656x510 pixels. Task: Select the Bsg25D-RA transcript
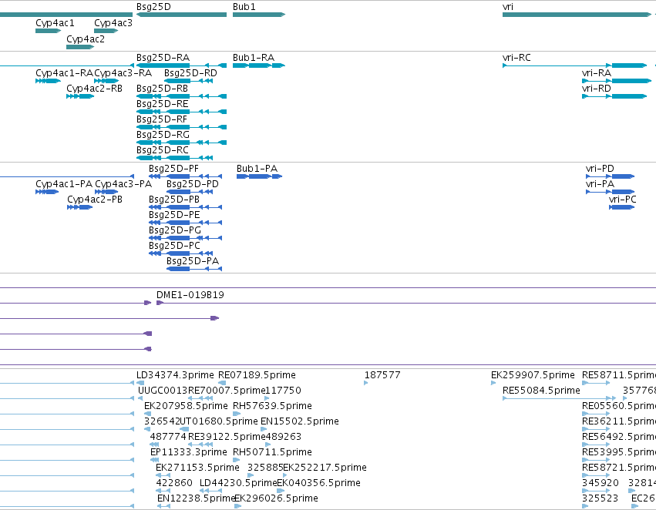coord(182,65)
